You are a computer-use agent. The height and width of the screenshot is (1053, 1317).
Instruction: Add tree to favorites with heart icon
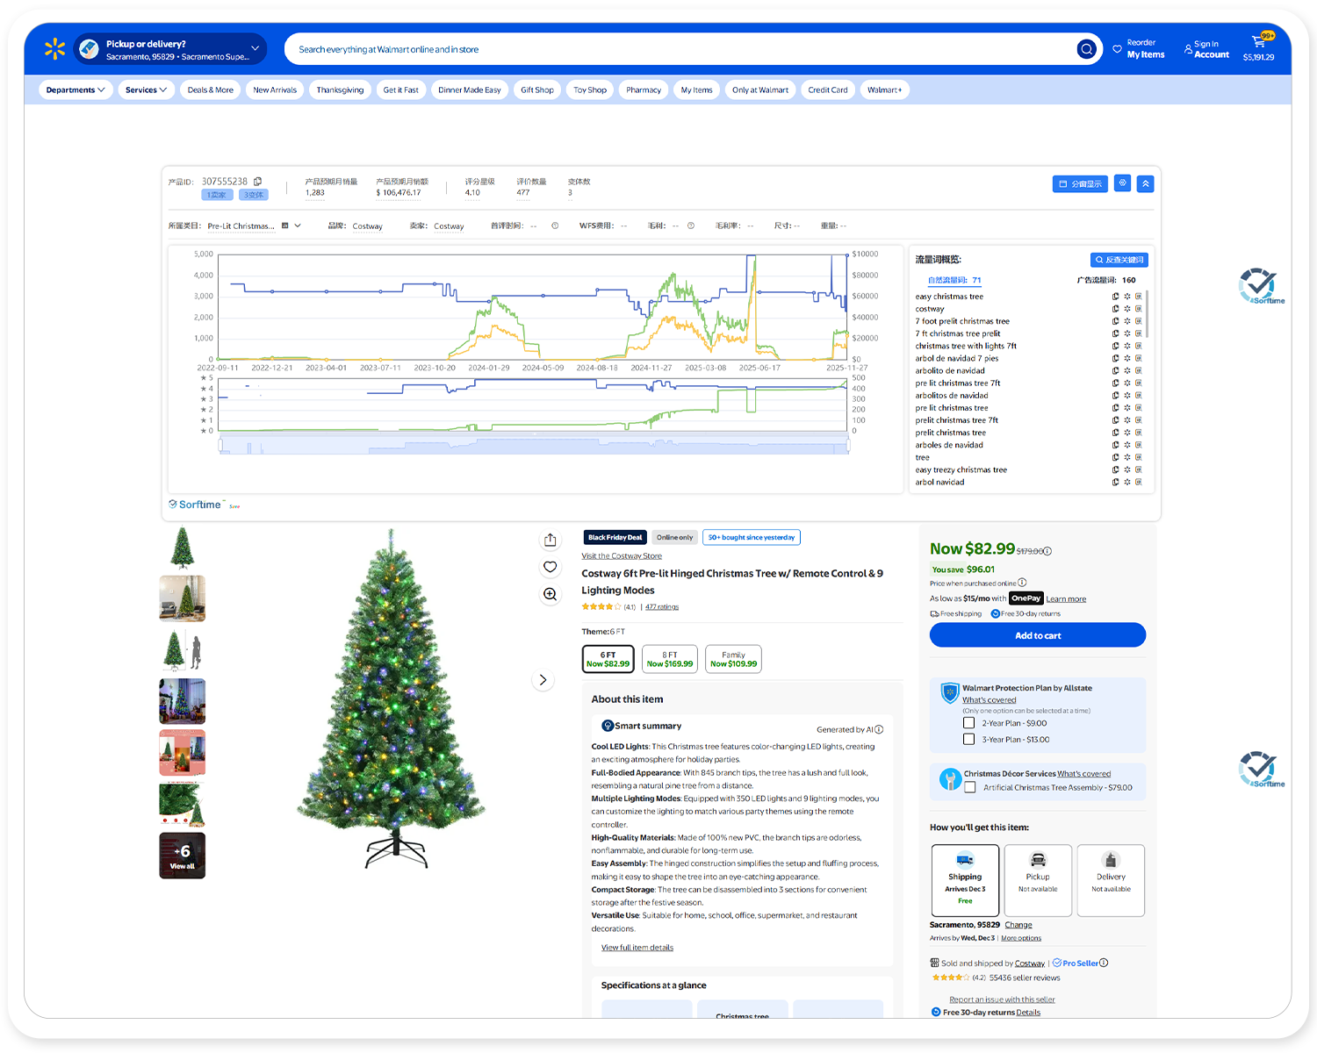(x=551, y=567)
